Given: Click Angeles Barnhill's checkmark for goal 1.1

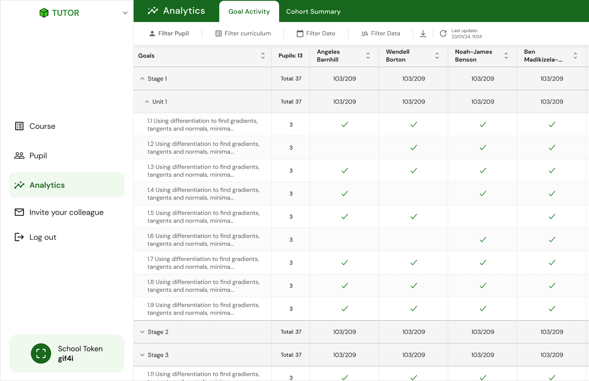Looking at the screenshot, I should click(345, 125).
